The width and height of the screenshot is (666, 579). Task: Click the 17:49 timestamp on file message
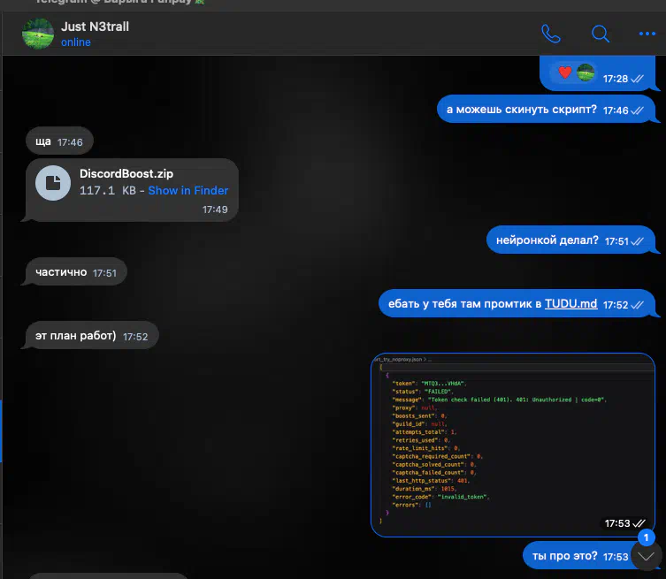215,210
